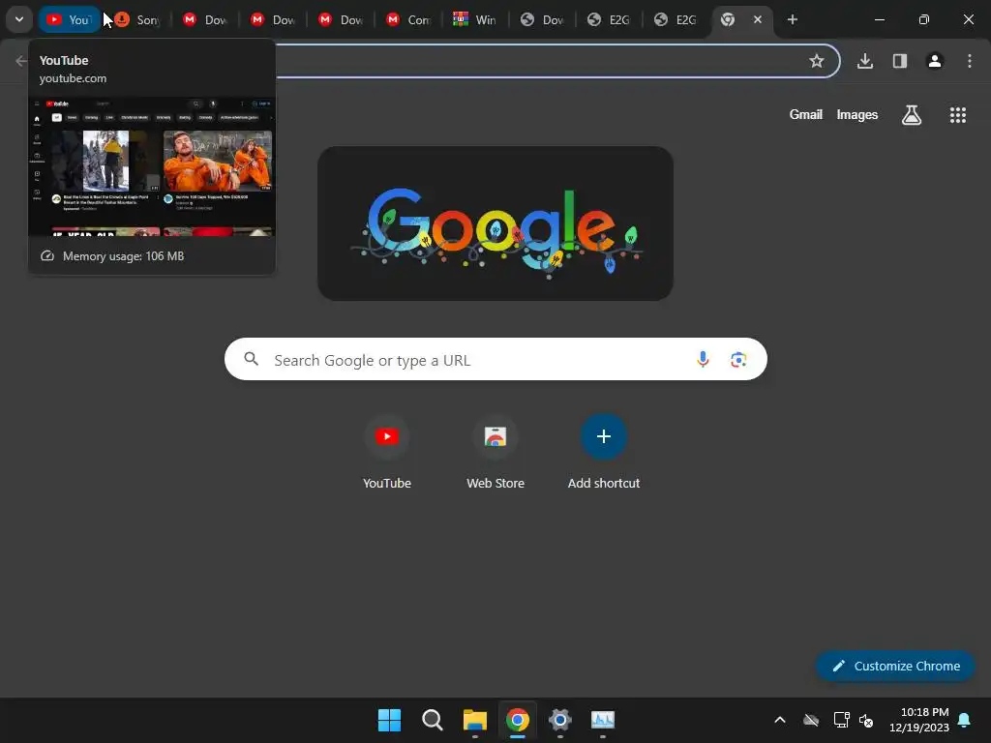This screenshot has height=743, width=991.
Task: Open the Com tab with MEGA icon
Action: point(409,19)
